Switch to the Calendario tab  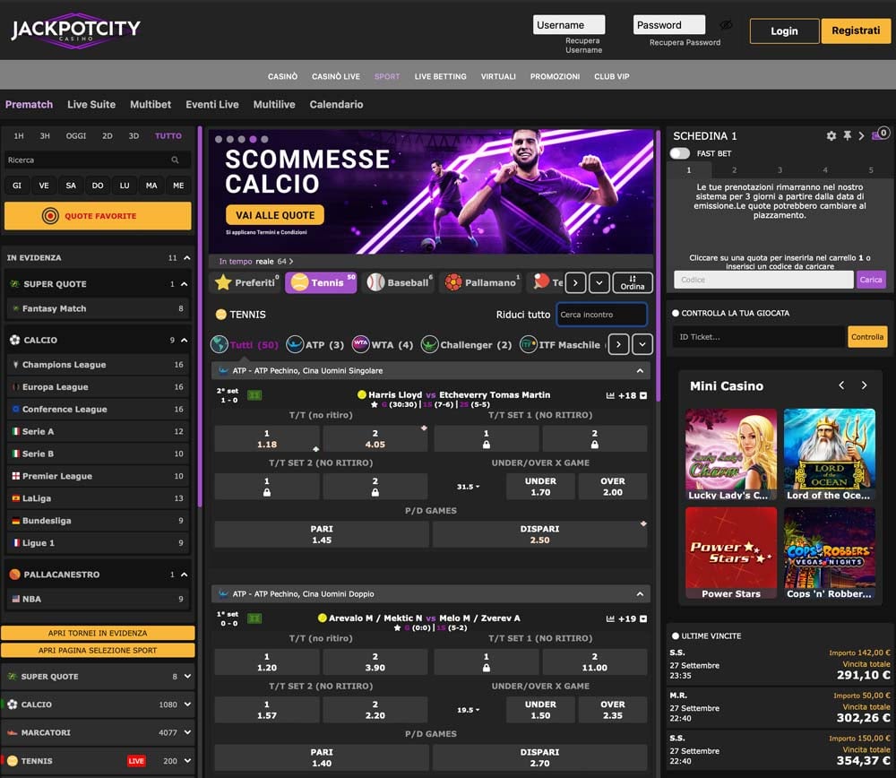click(x=336, y=105)
